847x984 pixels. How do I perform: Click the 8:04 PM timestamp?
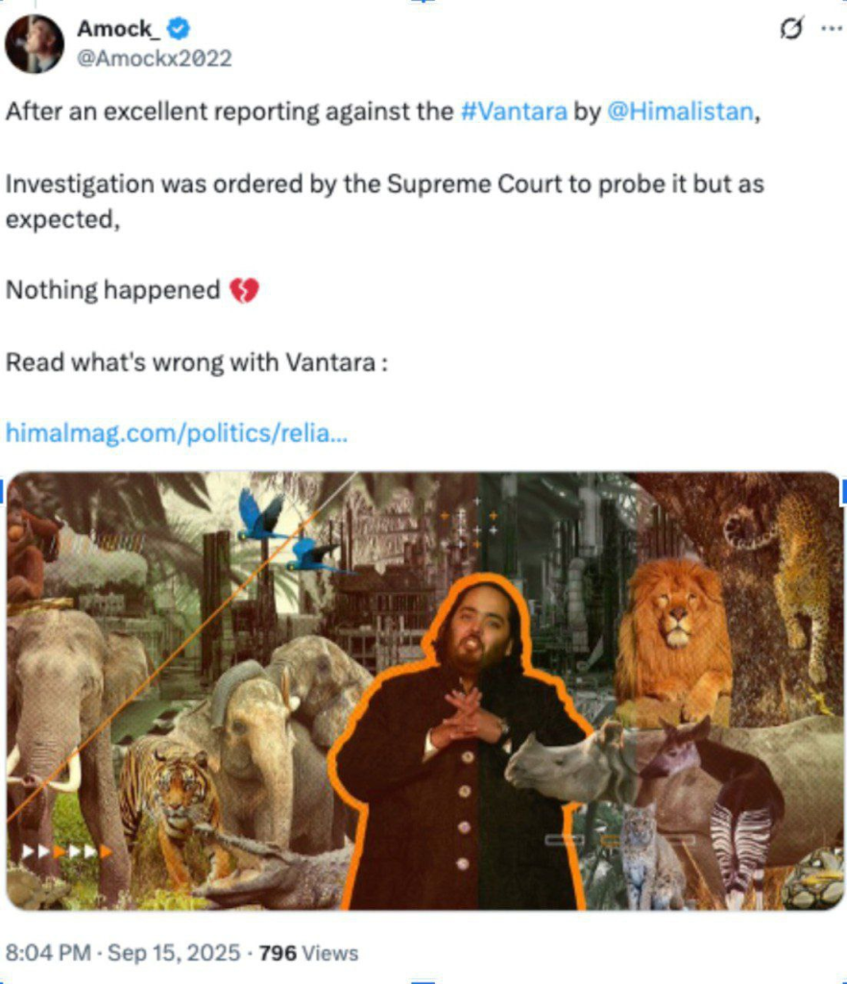(48, 952)
